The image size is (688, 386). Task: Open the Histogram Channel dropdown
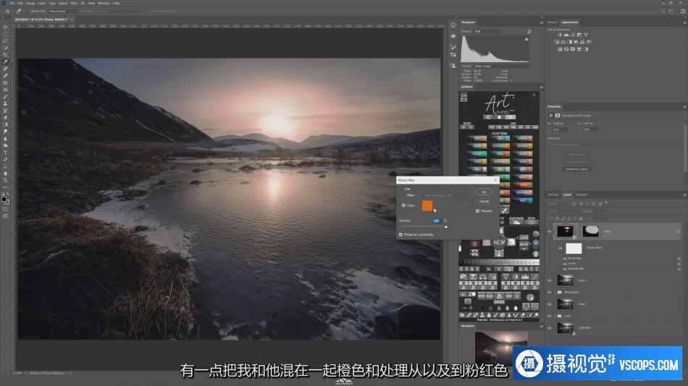click(487, 32)
